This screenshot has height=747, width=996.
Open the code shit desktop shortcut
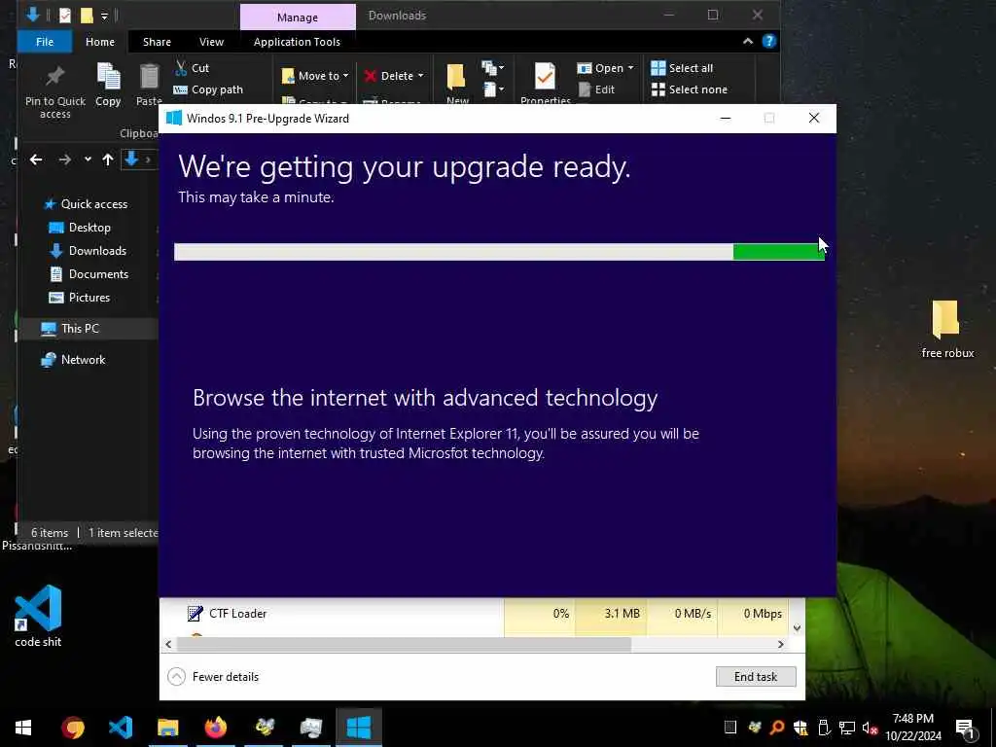38,616
